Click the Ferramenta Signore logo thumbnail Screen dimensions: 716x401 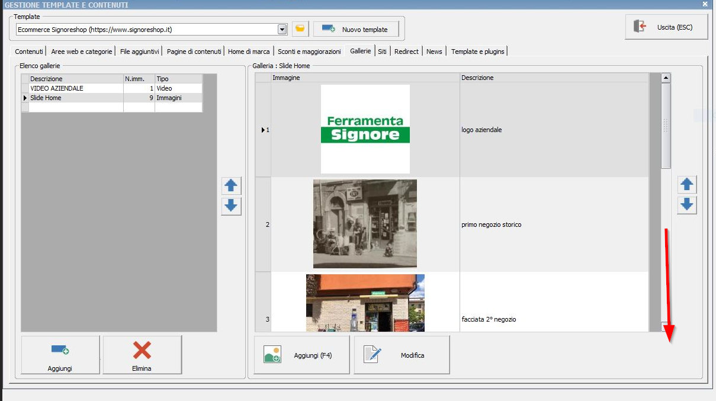[365, 129]
